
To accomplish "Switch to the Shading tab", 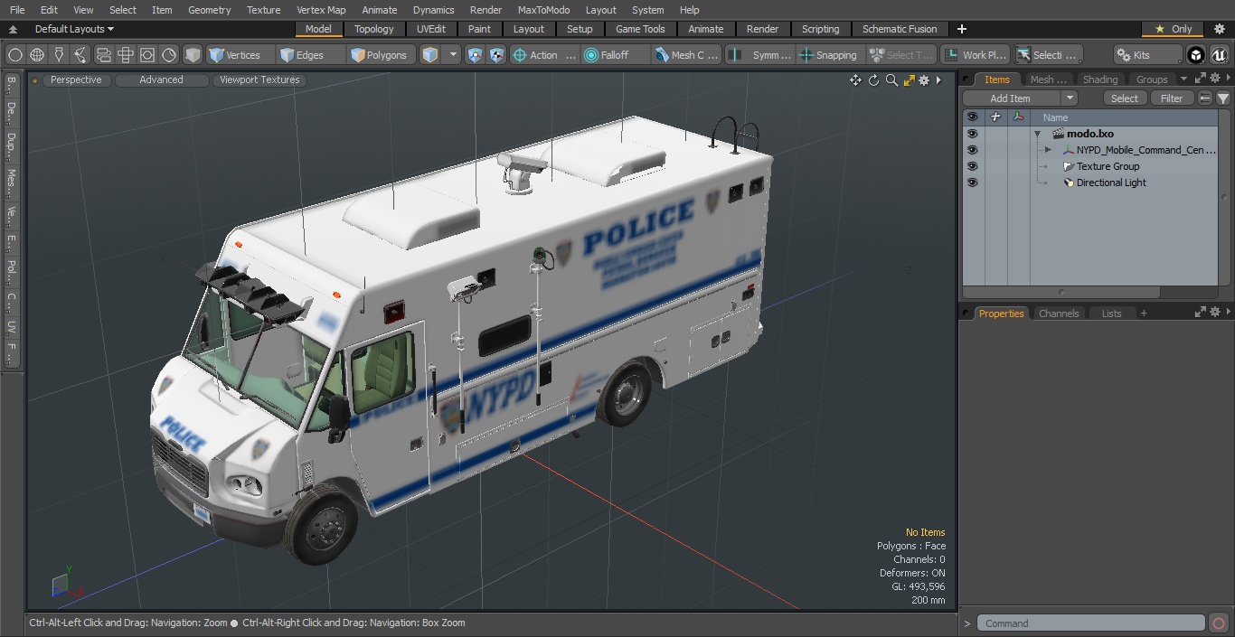I will pos(1100,80).
